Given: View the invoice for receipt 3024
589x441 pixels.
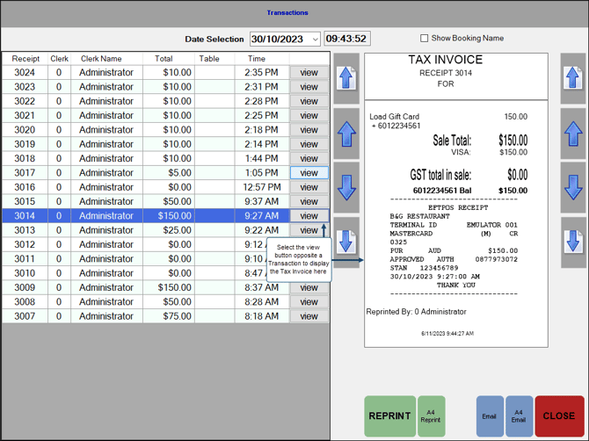Looking at the screenshot, I should pos(309,73).
